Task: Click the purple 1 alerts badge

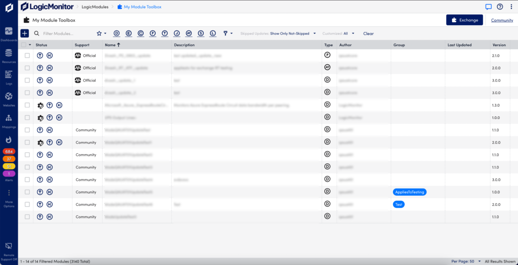Action: pos(9,173)
